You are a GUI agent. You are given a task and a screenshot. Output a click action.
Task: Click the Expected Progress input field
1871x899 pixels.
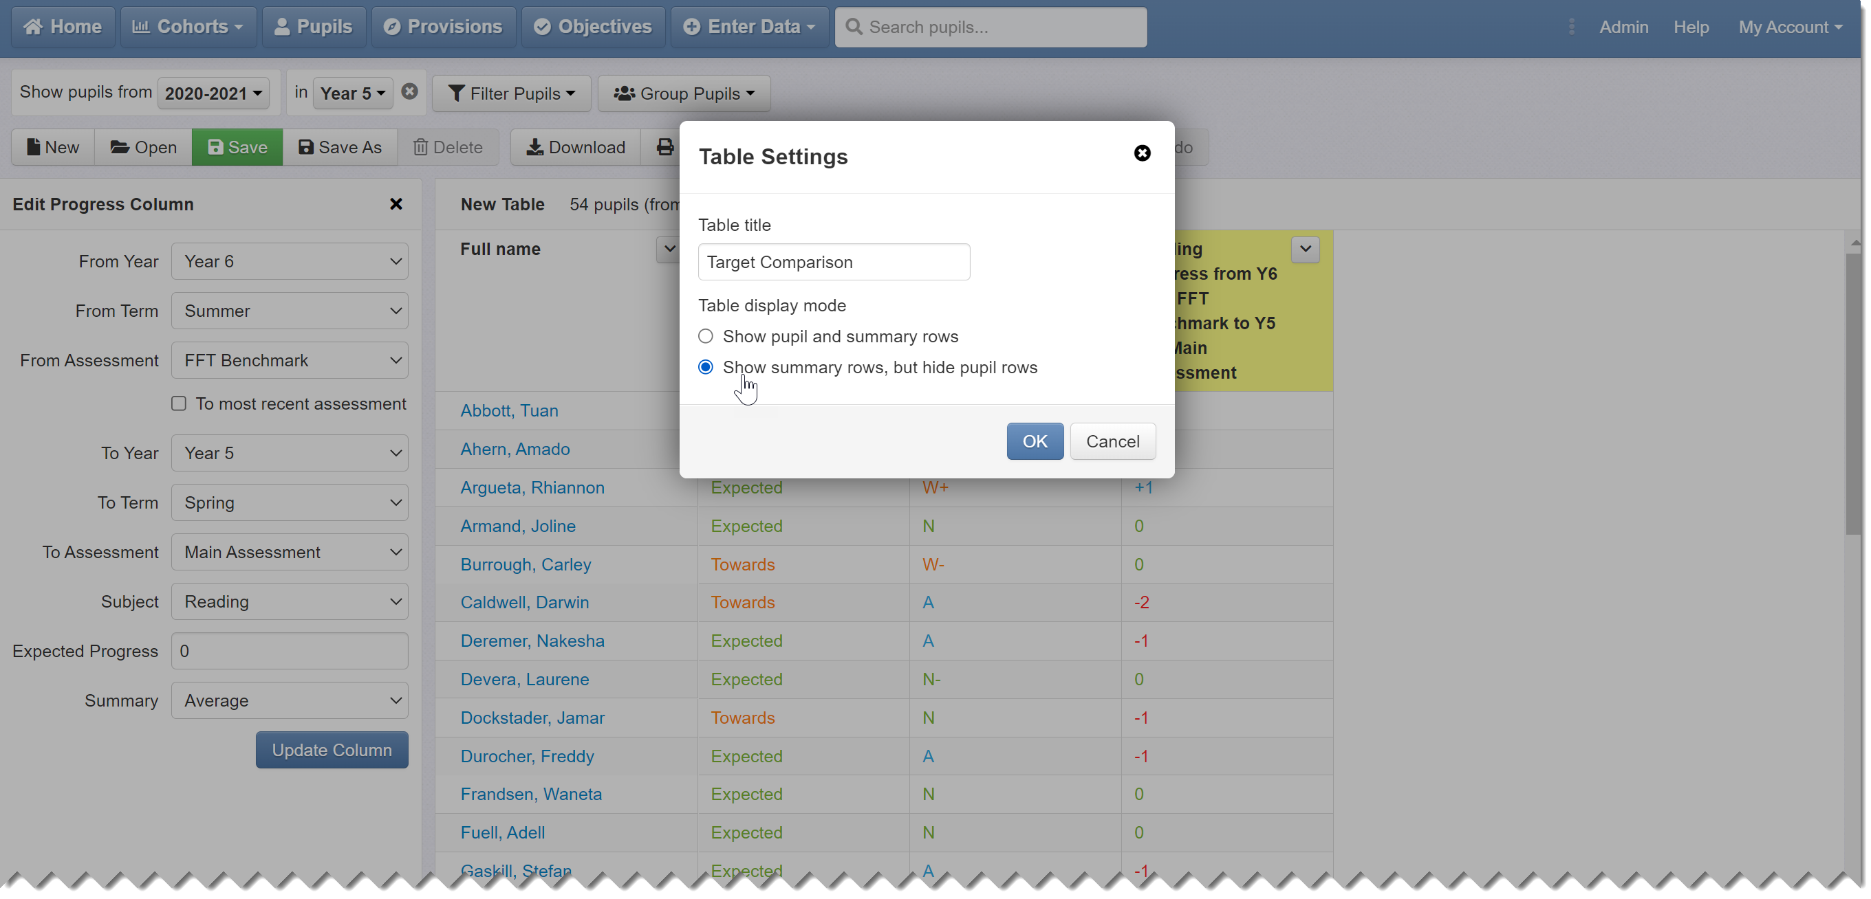[x=290, y=651]
